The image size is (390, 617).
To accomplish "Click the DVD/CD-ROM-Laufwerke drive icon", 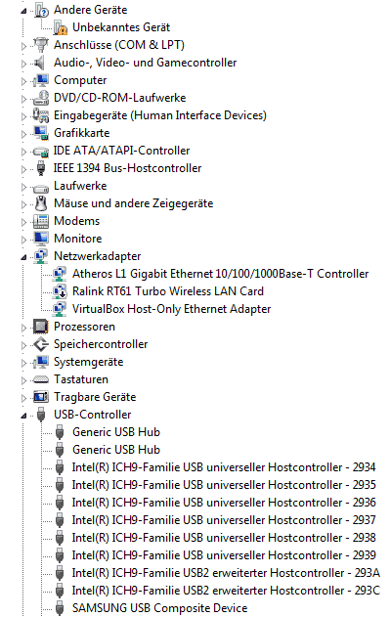I will (x=41, y=98).
